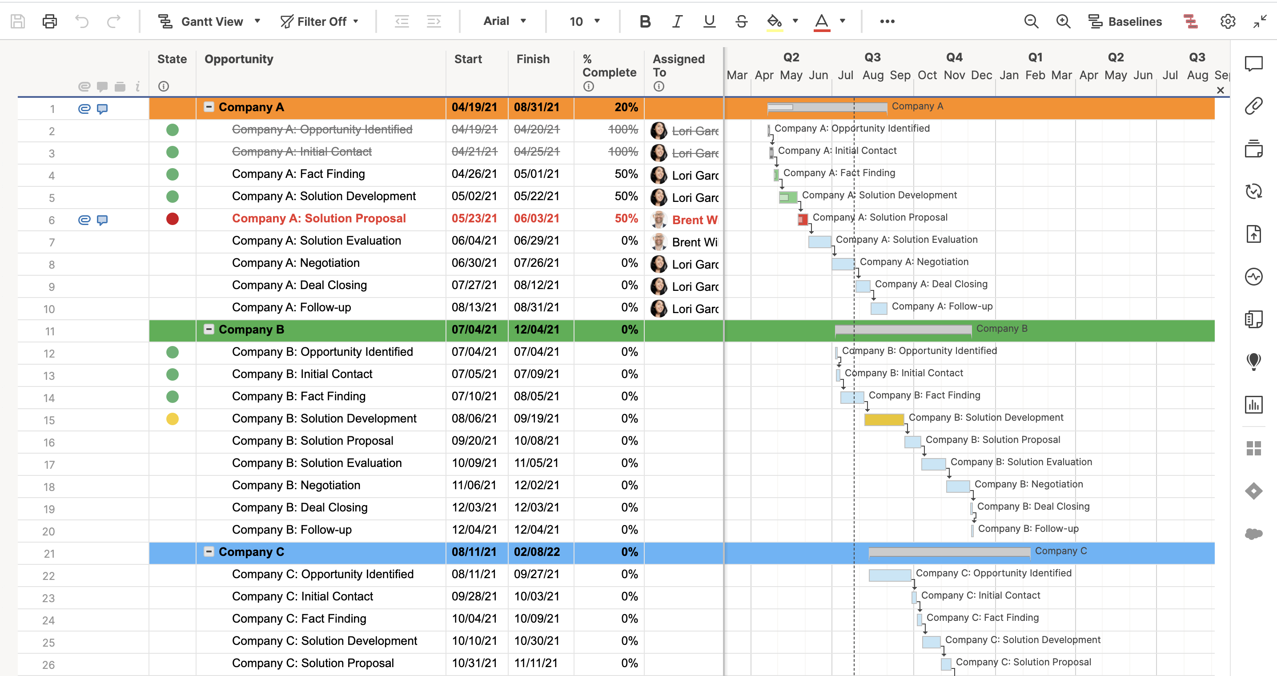
Task: Click the Zoom Out magnifier icon
Action: (x=1031, y=21)
